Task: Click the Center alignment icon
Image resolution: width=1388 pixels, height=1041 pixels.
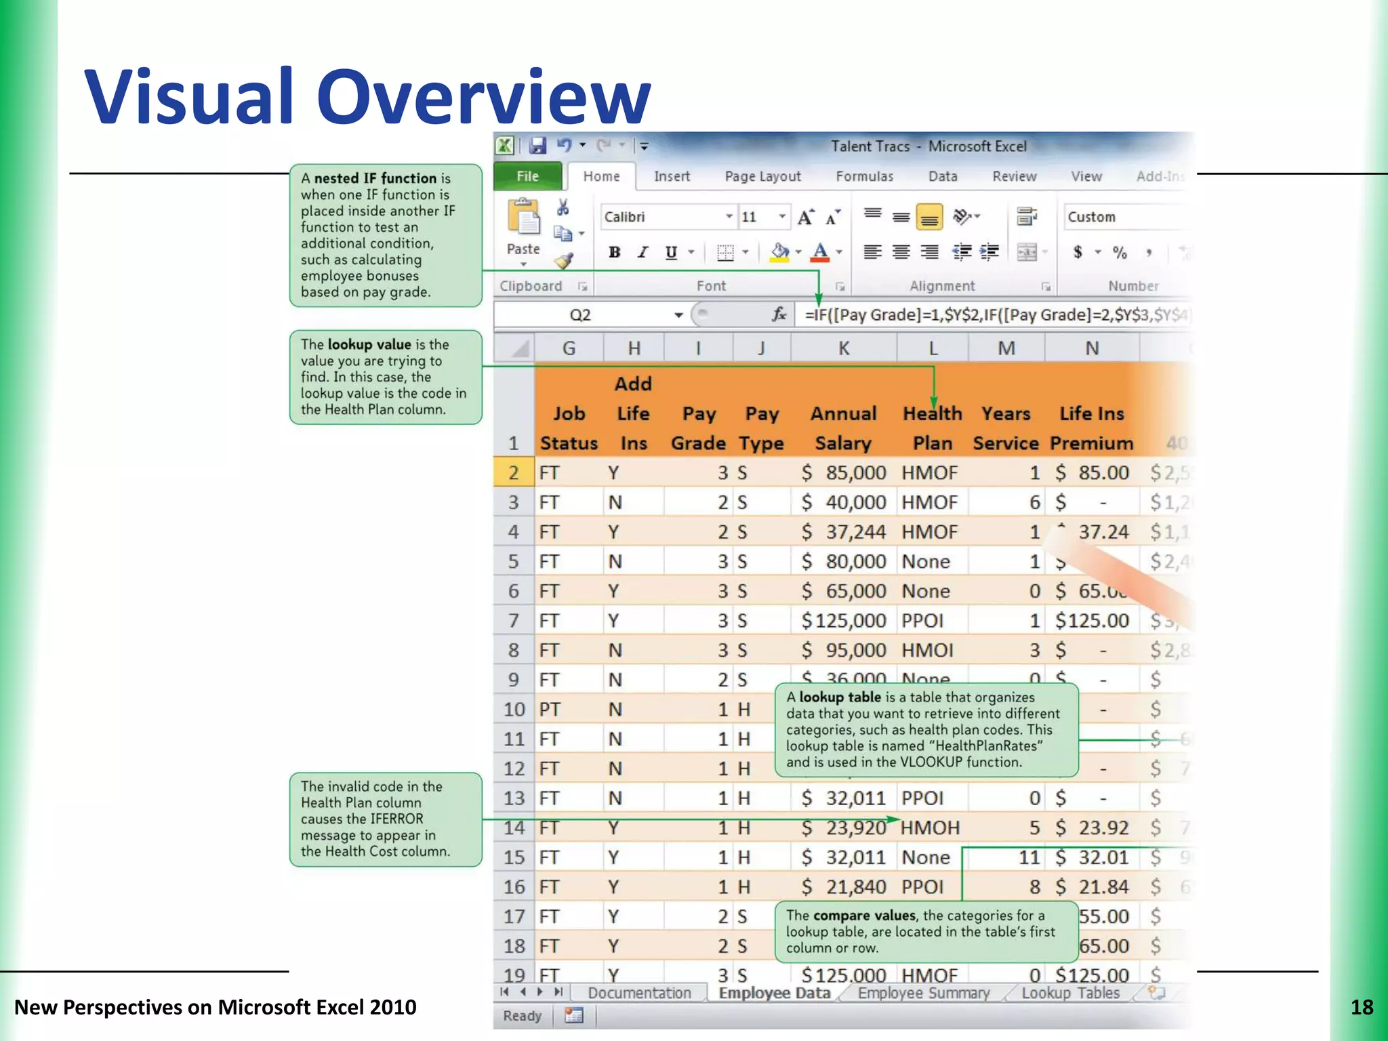Action: (x=901, y=252)
